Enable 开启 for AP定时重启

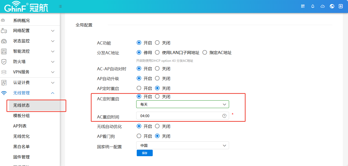pos(139,88)
